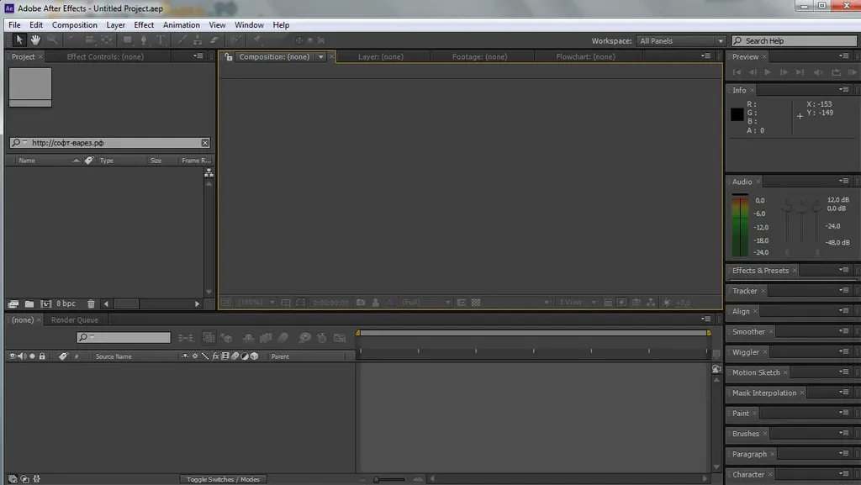Switch to the Render Queue tab

[x=75, y=320]
